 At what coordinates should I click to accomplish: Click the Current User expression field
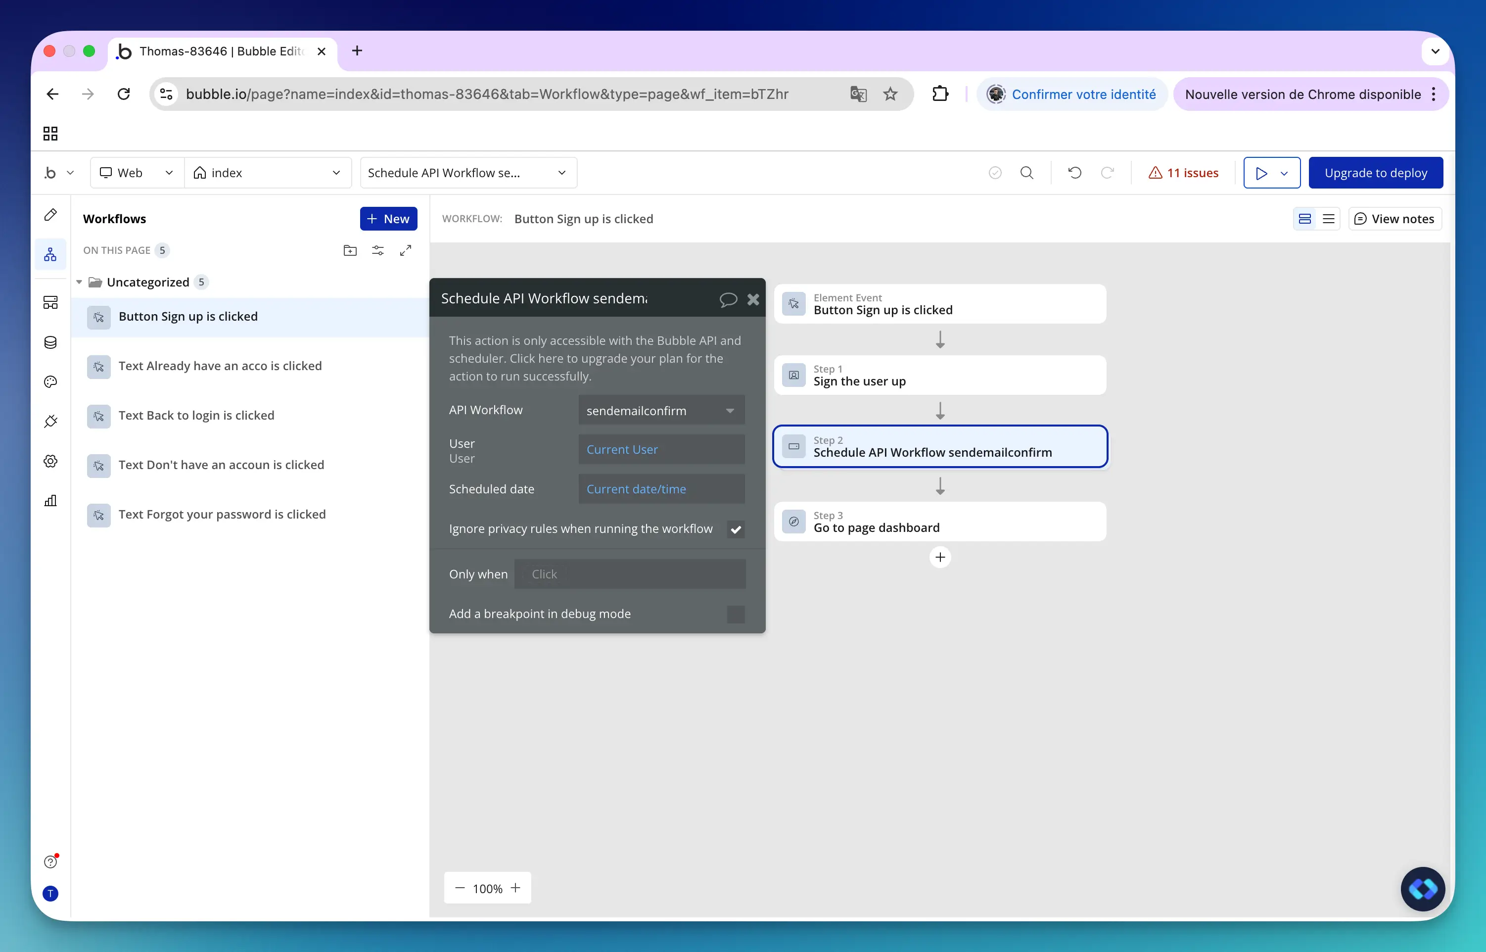pos(661,449)
